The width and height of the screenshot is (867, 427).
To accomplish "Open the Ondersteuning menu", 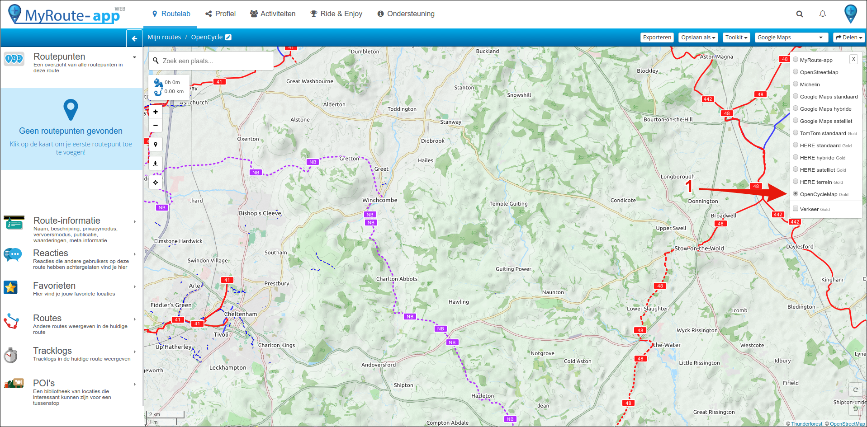I will pos(406,14).
